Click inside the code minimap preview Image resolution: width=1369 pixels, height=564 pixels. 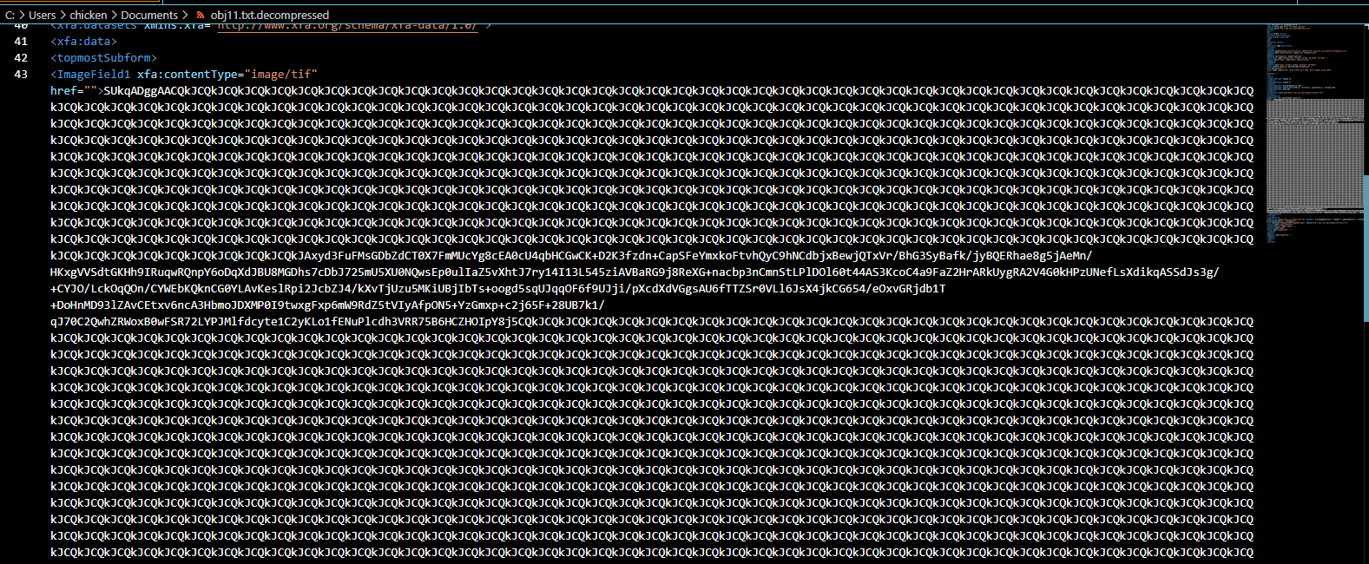tap(1314, 134)
